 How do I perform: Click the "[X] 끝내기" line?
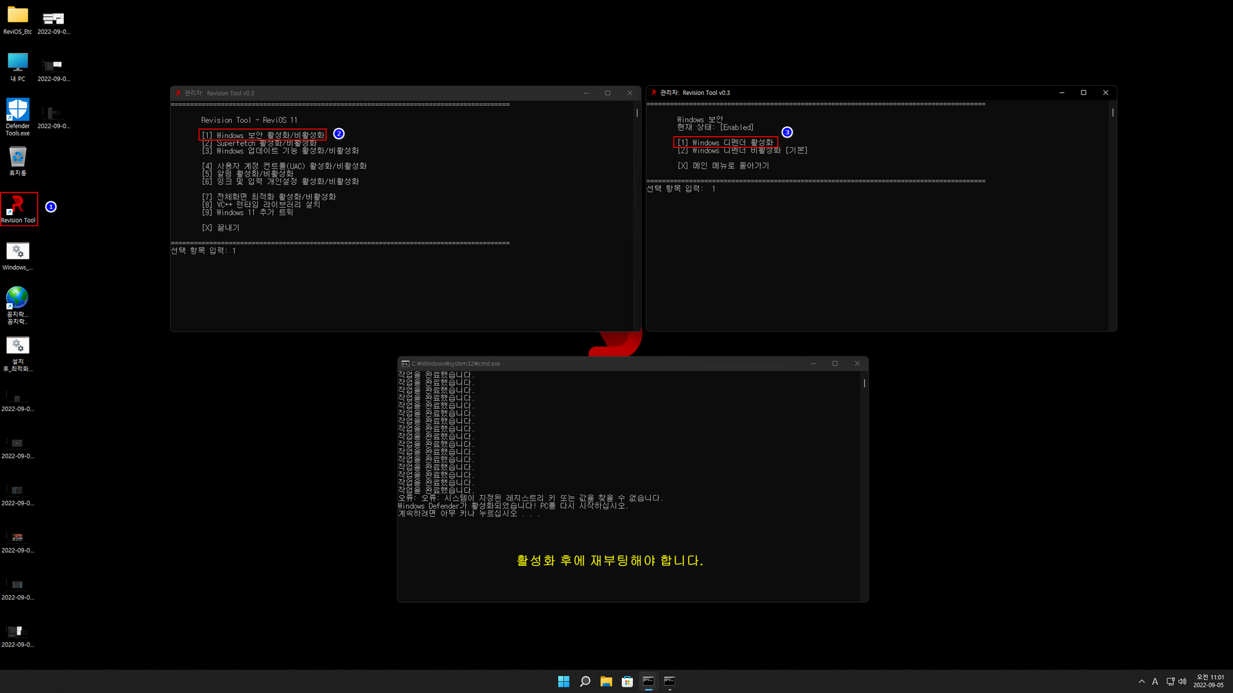(220, 228)
